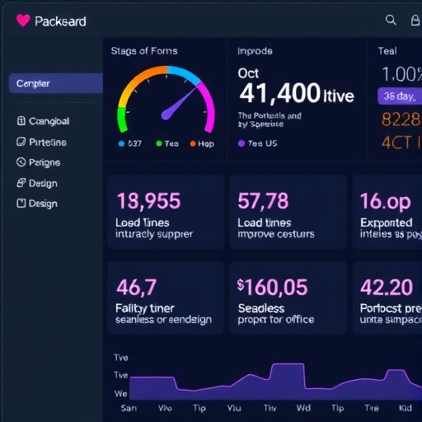Click the Stags of Foms title

144,51
